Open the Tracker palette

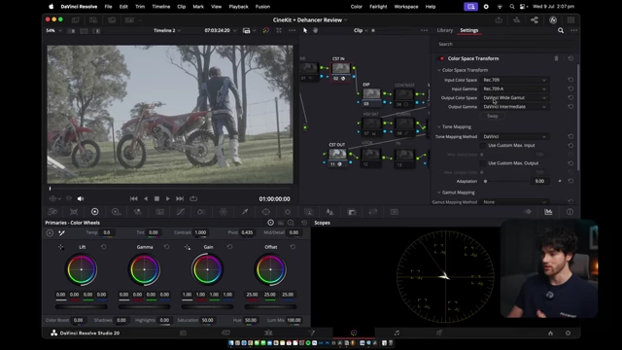pyautogui.click(x=288, y=212)
